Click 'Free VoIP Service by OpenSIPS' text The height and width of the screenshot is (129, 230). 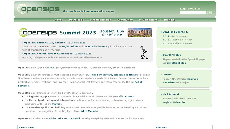[x=179, y=99]
